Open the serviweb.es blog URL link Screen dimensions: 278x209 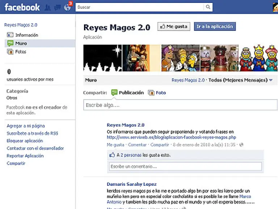coord(171,138)
